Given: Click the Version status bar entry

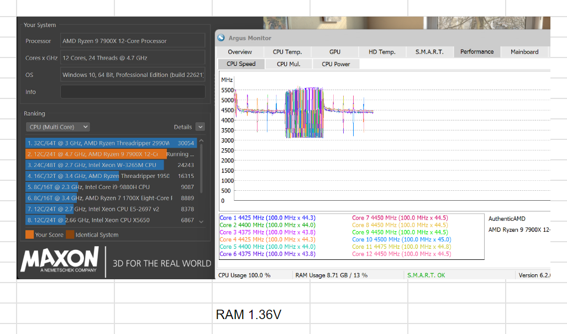Looking at the screenshot, I should pos(534,275).
